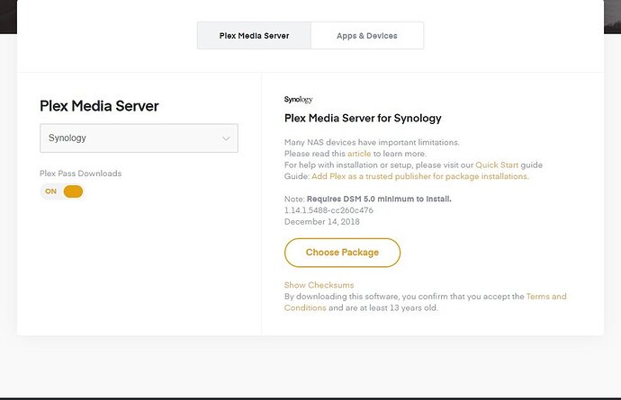Viewport: 621px width, 400px height.
Task: Open the Apps & Devices tab
Action: click(367, 36)
